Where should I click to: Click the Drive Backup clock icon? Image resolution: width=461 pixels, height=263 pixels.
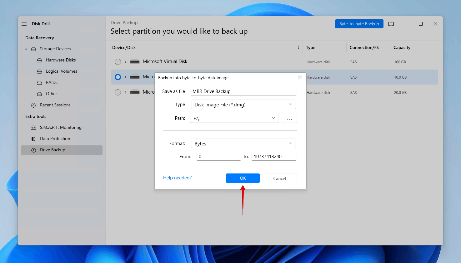pos(33,150)
